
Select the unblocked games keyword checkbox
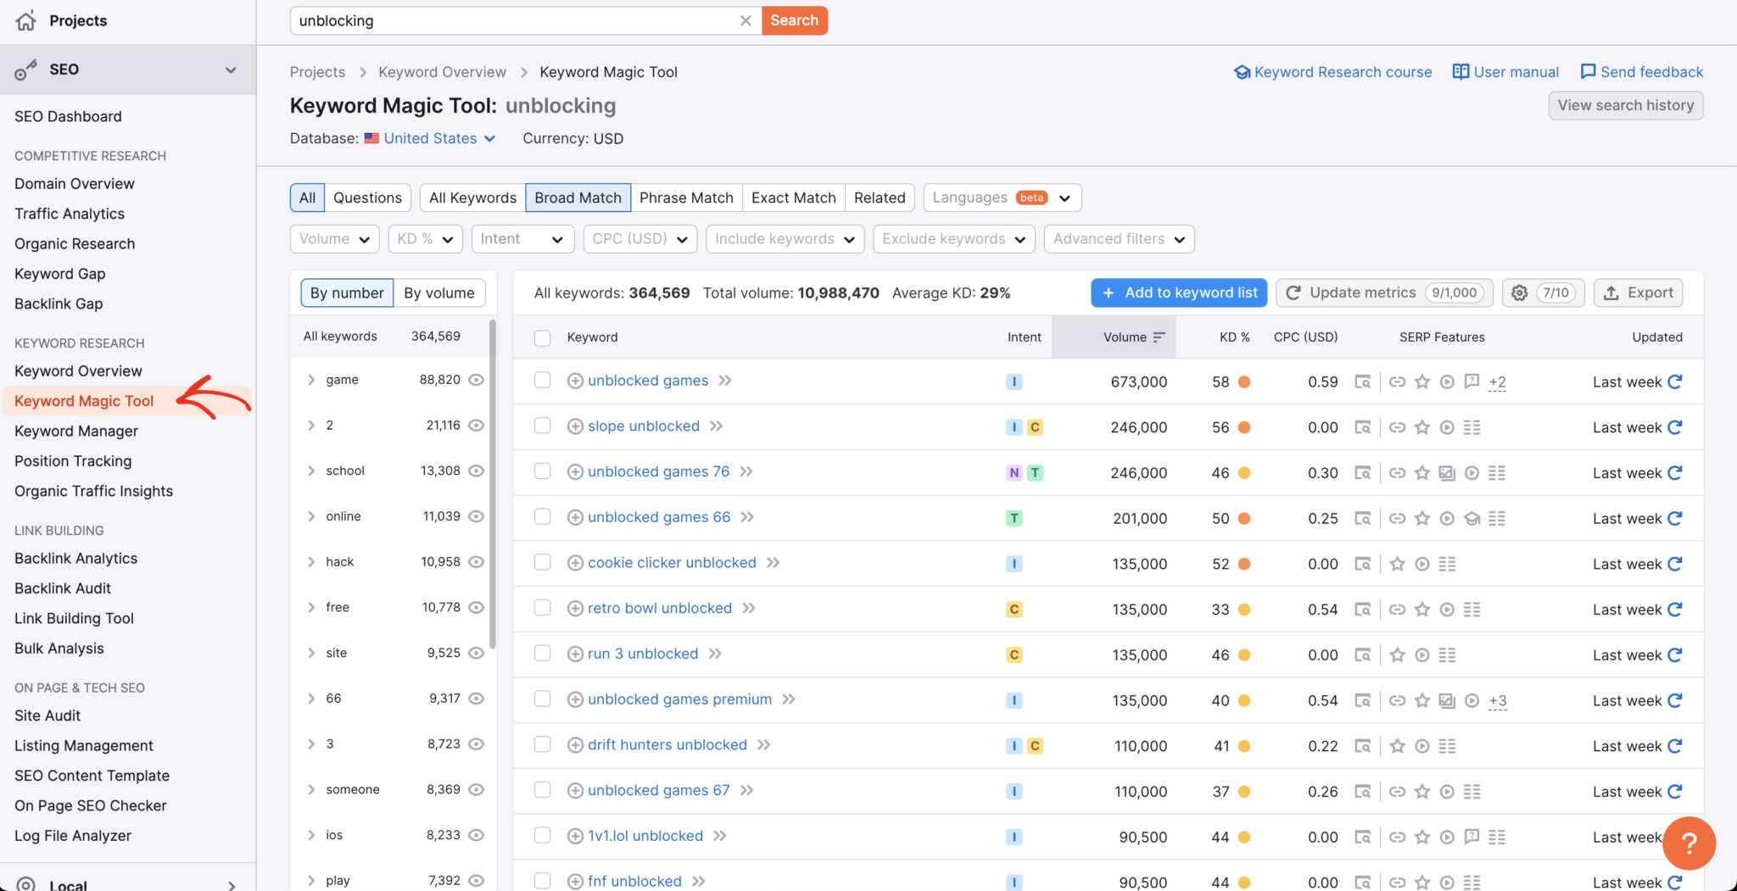[x=542, y=380]
